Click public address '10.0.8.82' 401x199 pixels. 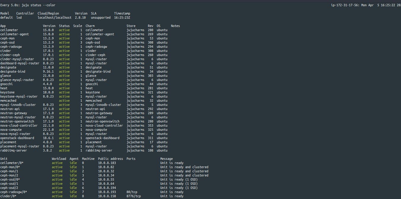click(106, 167)
